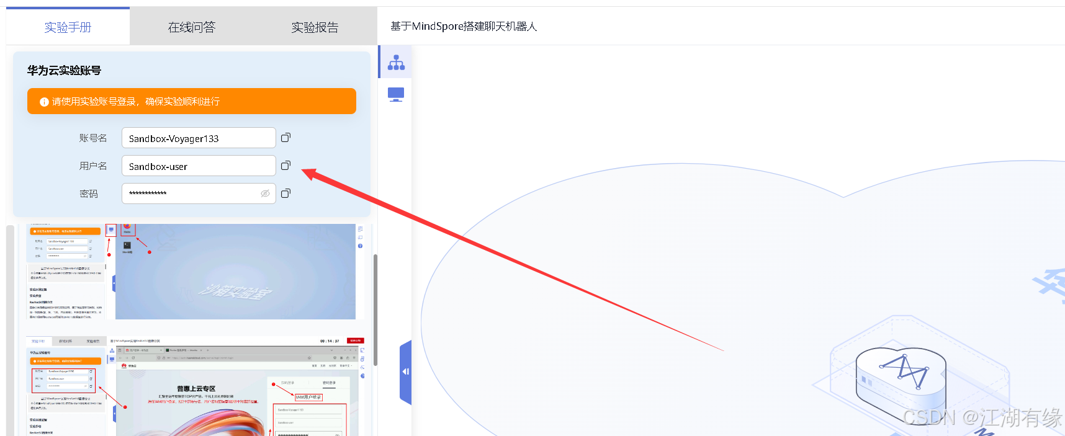The width and height of the screenshot is (1065, 436).
Task: Open the first sandbox desktop screenshot thumbnail
Action: [194, 272]
